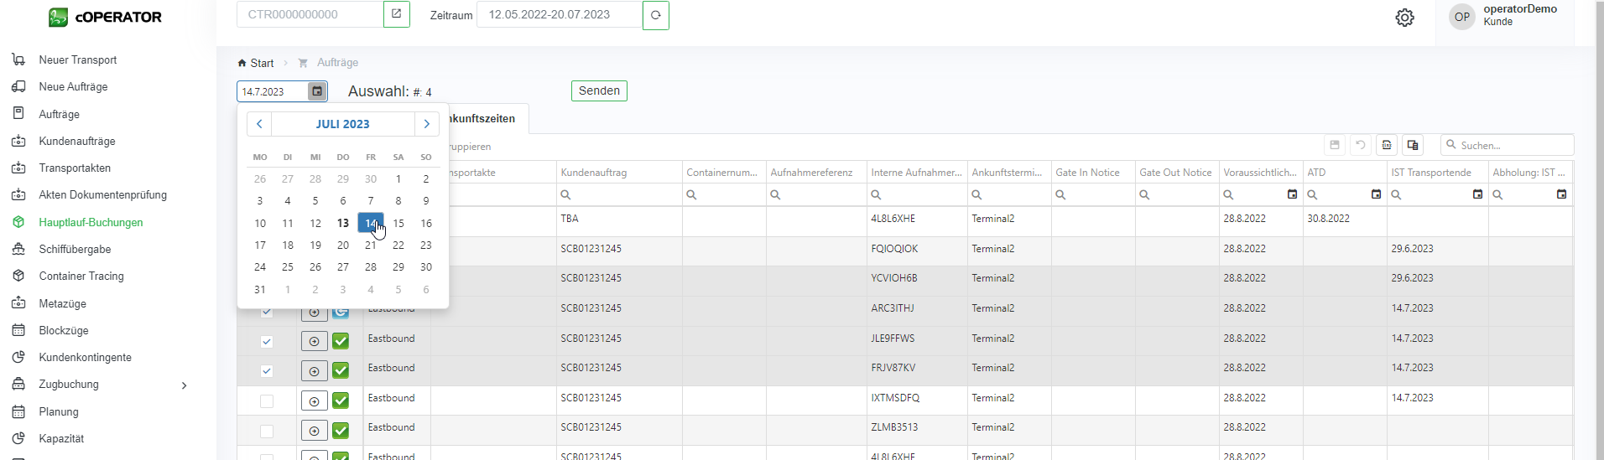Check the checkbox for row IXTMSDFQ
Screen dimensions: 1604x460
coord(267,401)
